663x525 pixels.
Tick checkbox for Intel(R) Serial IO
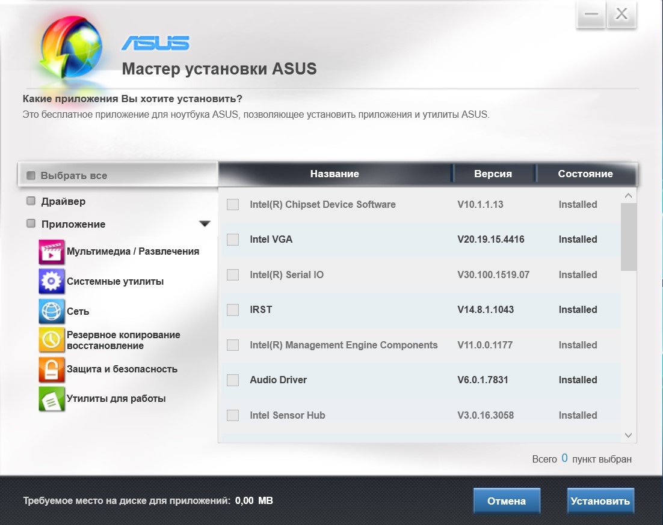233,275
